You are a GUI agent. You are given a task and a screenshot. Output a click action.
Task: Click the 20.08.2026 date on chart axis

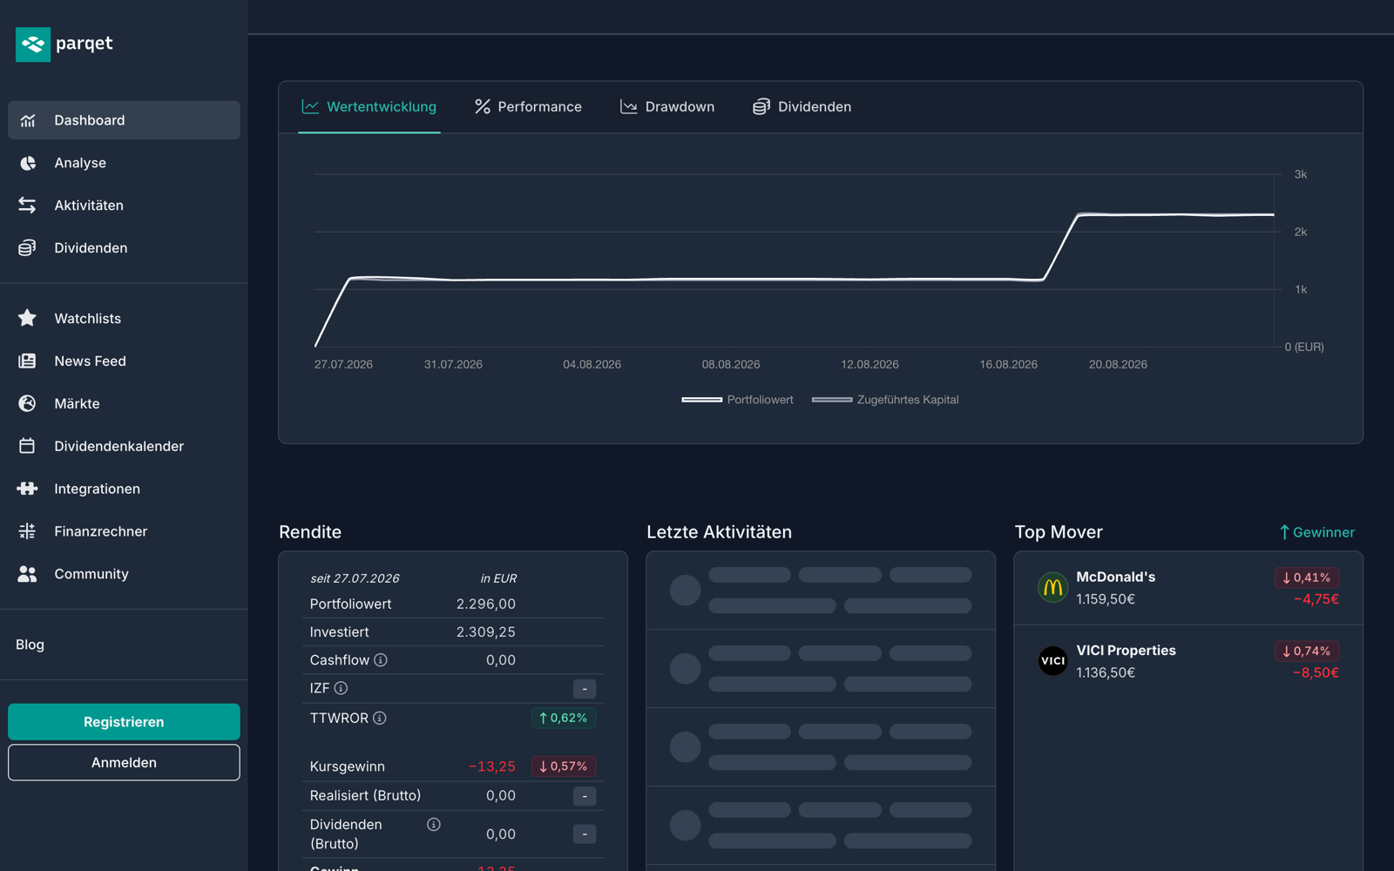pyautogui.click(x=1118, y=364)
